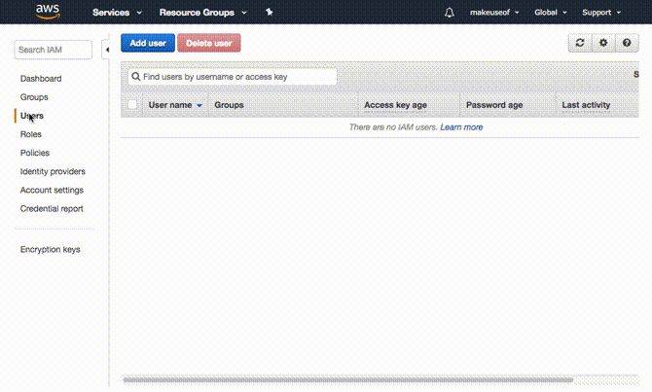The image size is (652, 392).
Task: Collapse the IAM sidebar panel arrow
Action: [x=106, y=51]
